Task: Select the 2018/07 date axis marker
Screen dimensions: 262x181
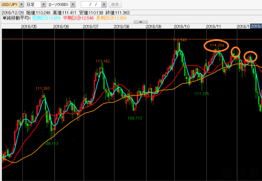Action: pos(91,26)
